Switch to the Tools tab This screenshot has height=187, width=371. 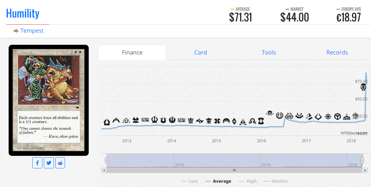tap(269, 52)
